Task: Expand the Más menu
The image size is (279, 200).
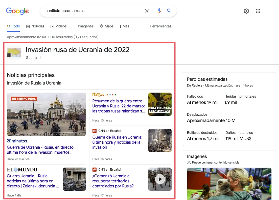Action: tap(124, 26)
